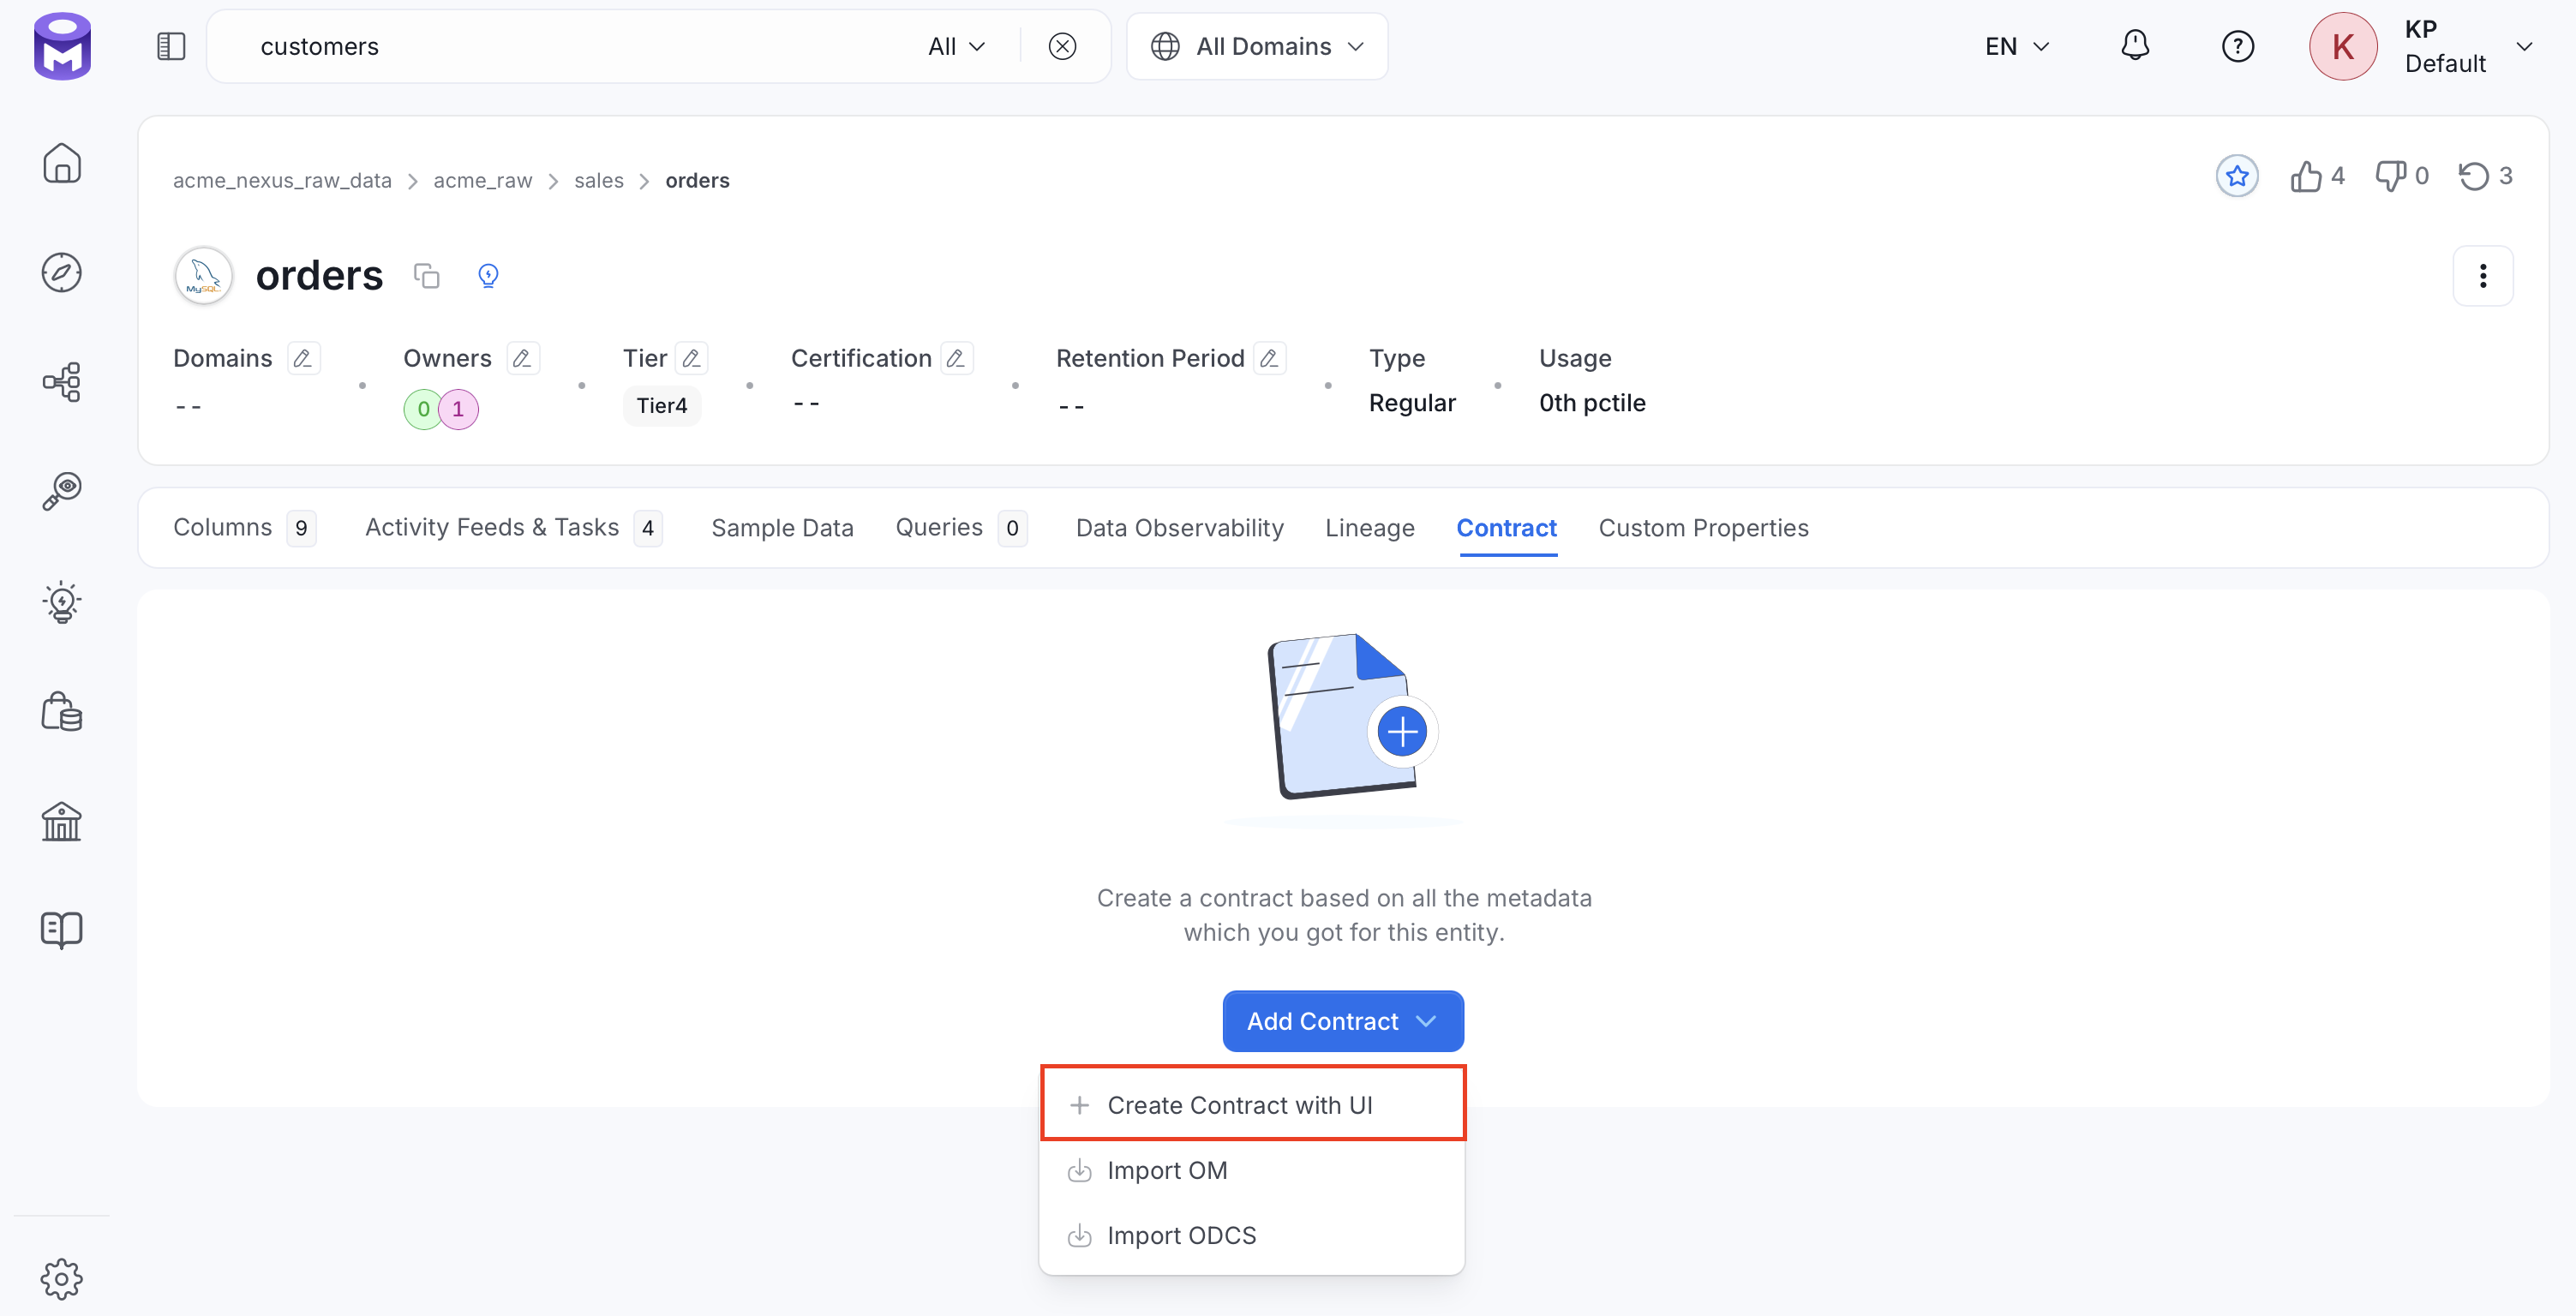Image resolution: width=2576 pixels, height=1316 pixels.
Task: Open the All Domains dropdown
Action: pos(1257,46)
